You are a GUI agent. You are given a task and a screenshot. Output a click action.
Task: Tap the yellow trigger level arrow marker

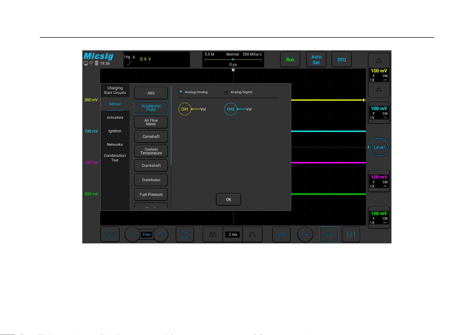tap(364, 100)
